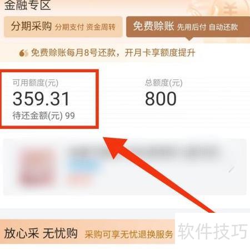Tap the 359.31 available credit amount

41,99
